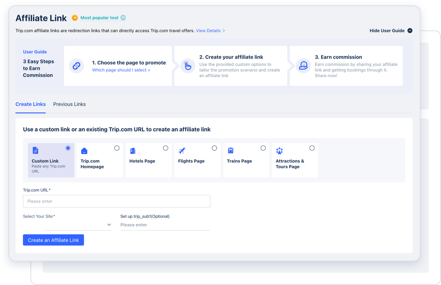441x285 pixels.
Task: Click the chain link icon in step 1
Action: click(x=76, y=66)
